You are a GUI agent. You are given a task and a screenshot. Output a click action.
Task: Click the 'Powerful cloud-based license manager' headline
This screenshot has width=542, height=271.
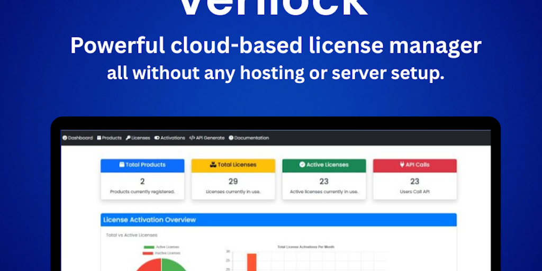pyautogui.click(x=276, y=46)
